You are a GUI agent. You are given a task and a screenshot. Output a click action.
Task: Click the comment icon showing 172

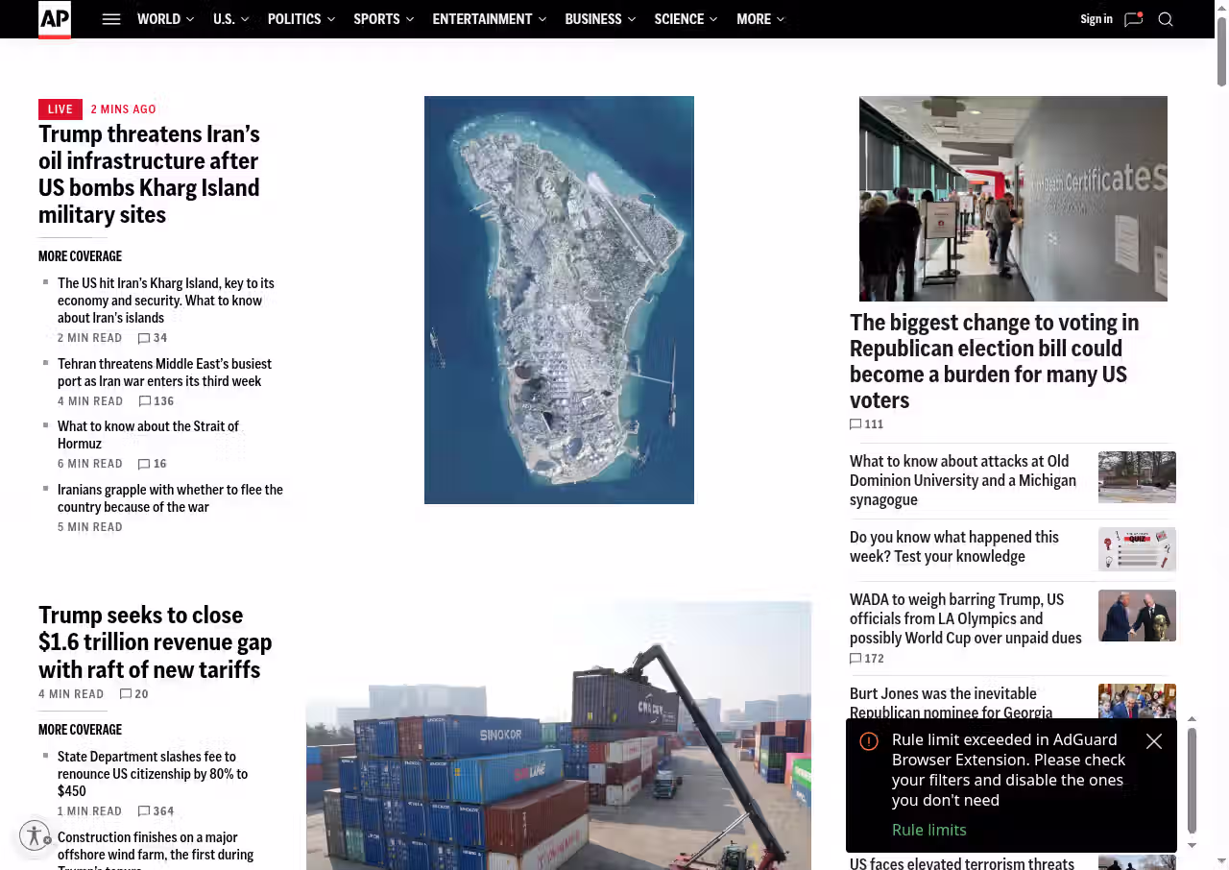tap(855, 659)
